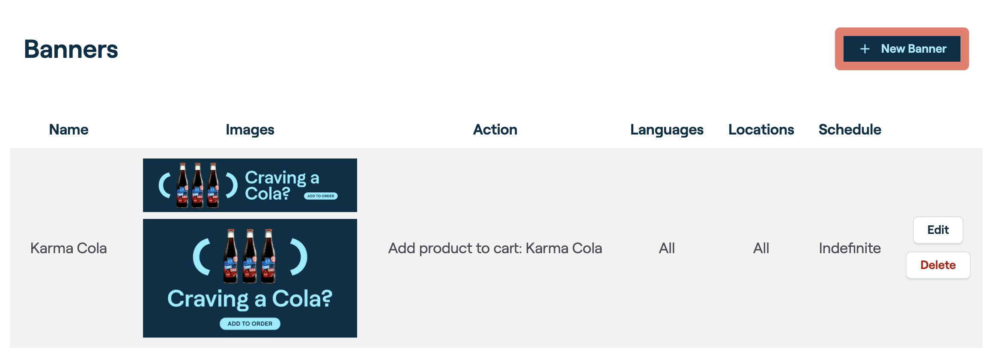990x353 pixels.
Task: Click the Name column header
Action: [x=69, y=129]
